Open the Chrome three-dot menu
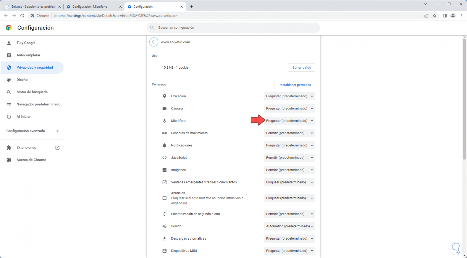Viewport: 467px width, 258px height. pos(461,16)
